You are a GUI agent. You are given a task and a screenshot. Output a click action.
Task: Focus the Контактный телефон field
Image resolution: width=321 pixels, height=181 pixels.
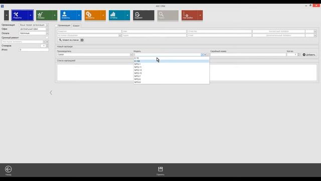click(x=279, y=31)
